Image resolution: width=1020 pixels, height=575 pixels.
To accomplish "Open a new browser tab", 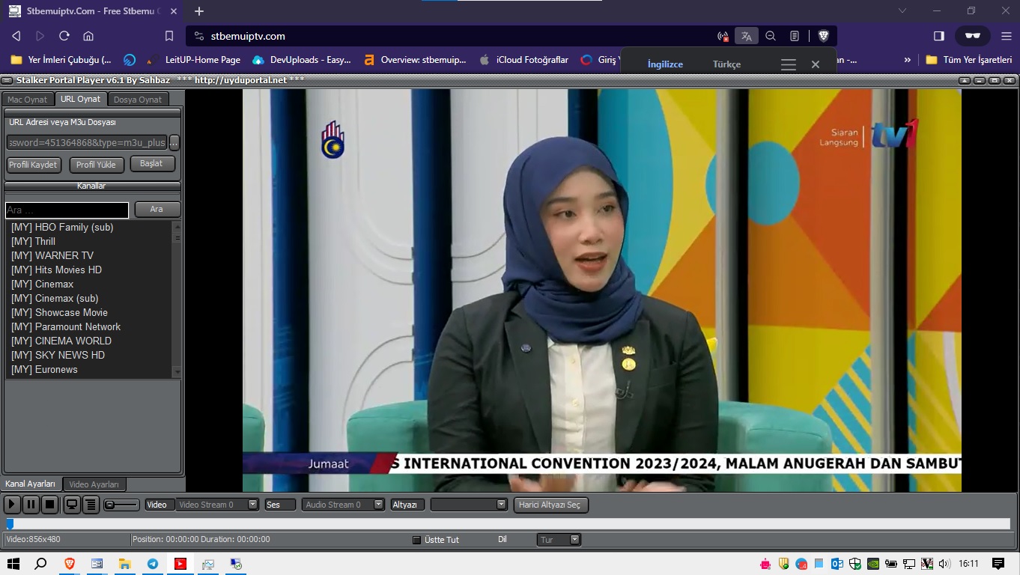I will (x=199, y=11).
